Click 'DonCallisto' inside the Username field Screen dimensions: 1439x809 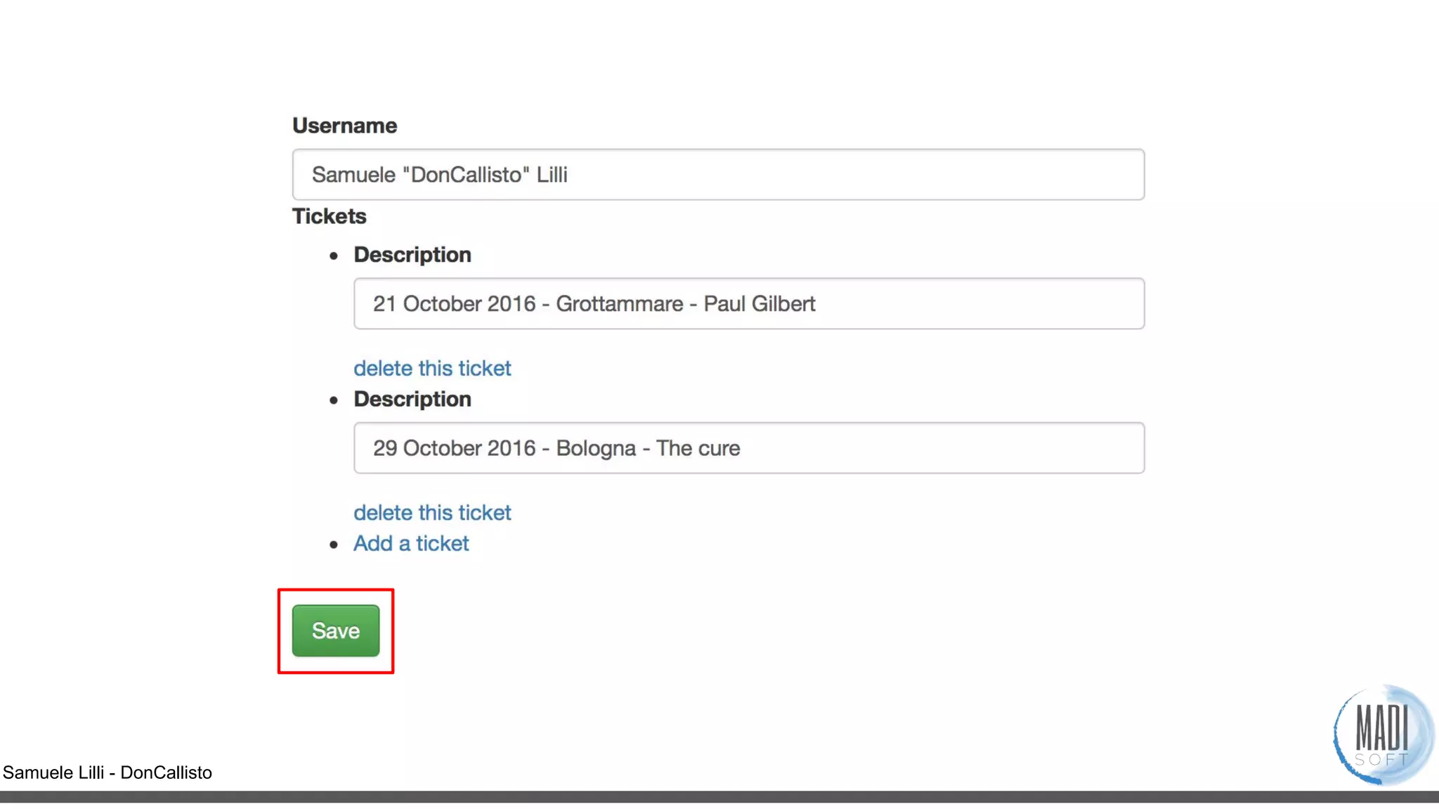click(467, 174)
